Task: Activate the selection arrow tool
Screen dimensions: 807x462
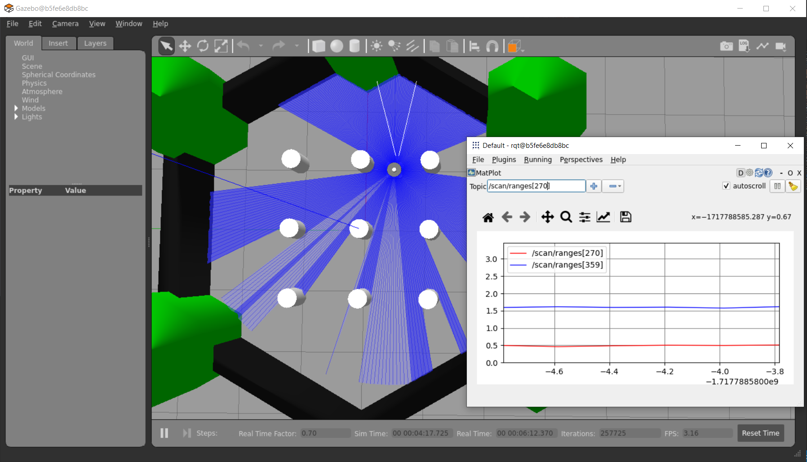Action: point(166,46)
